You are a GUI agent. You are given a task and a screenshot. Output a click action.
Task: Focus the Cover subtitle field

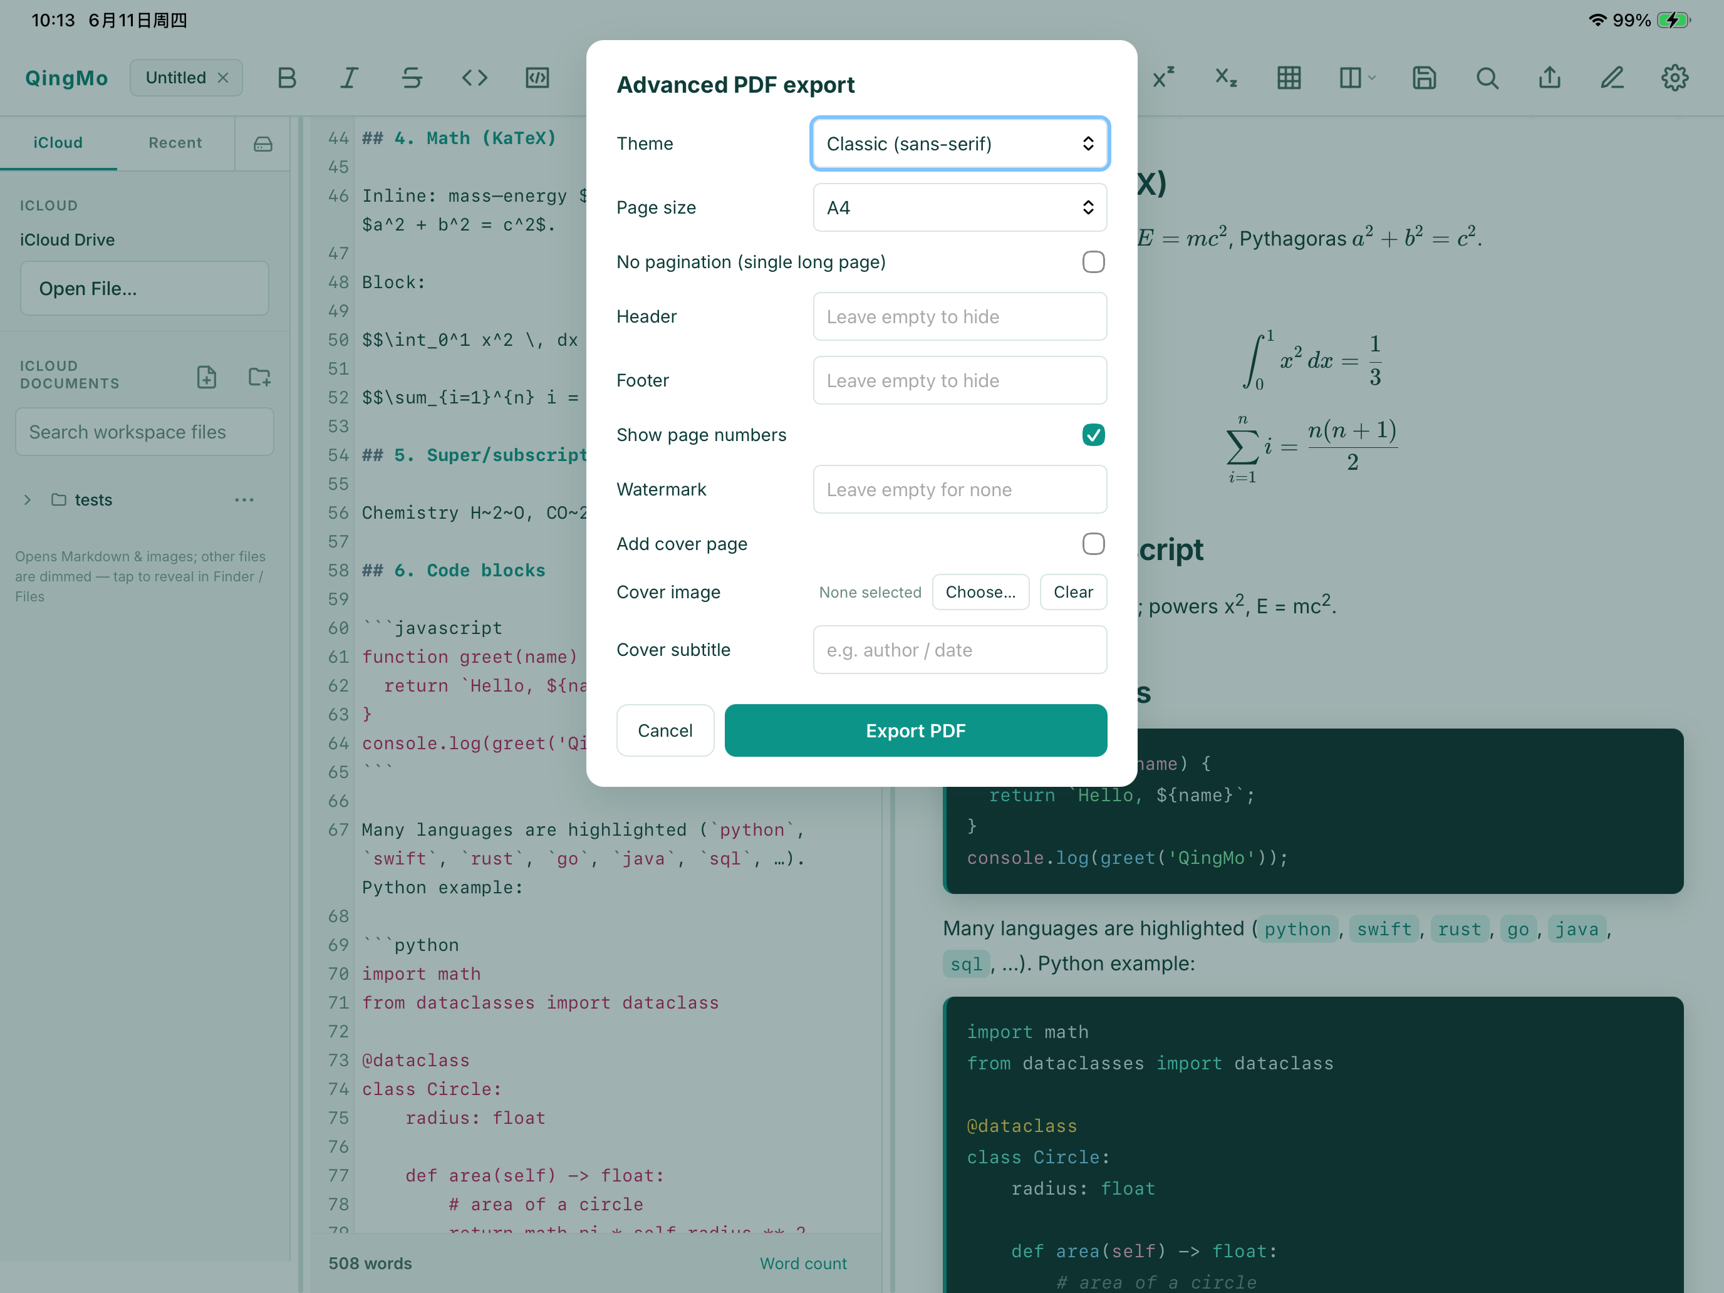click(960, 650)
